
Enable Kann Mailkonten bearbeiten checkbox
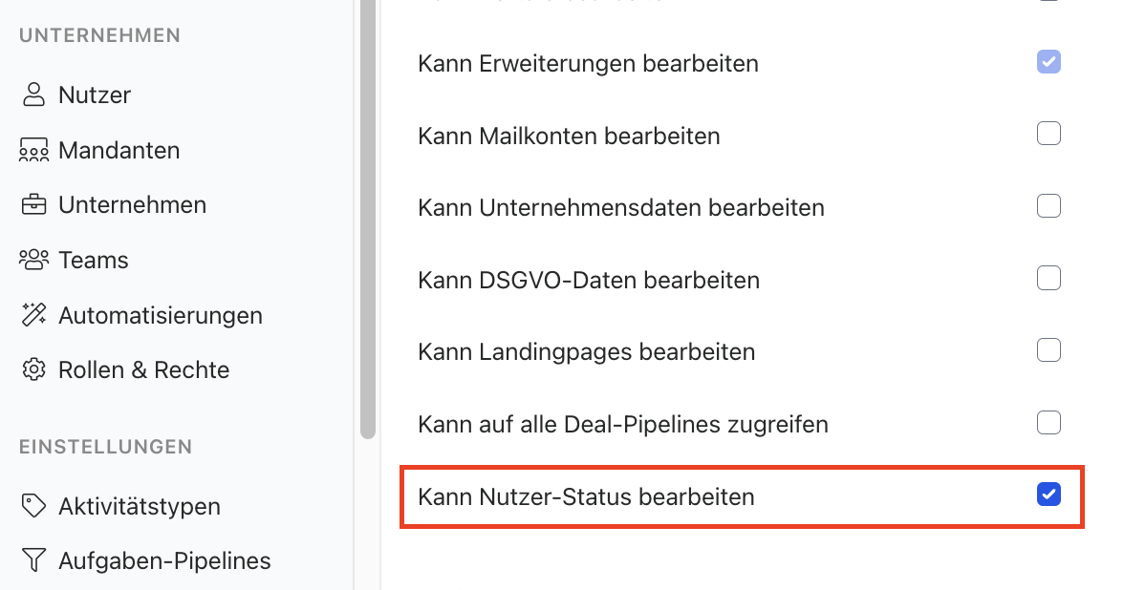click(x=1048, y=135)
